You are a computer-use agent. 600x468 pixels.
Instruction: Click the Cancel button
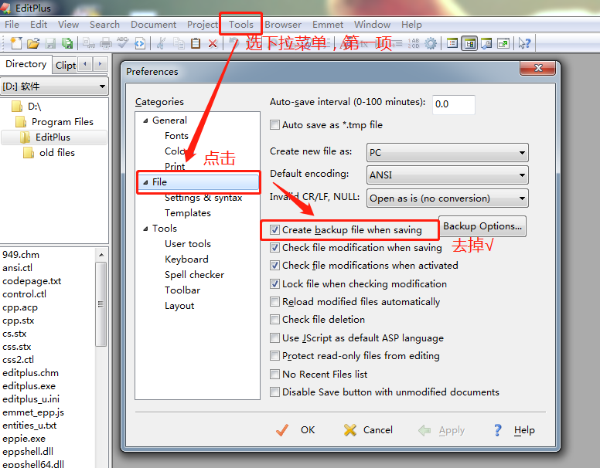tap(368, 430)
